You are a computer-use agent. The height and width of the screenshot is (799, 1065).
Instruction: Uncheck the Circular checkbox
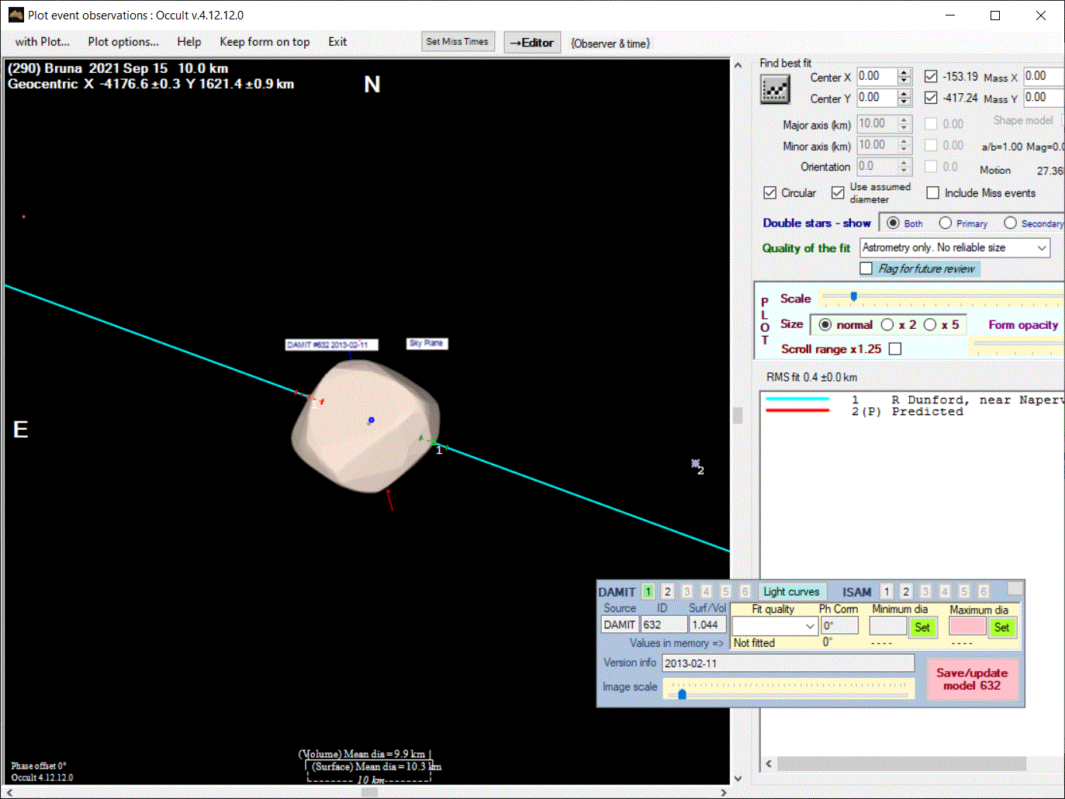pos(770,192)
